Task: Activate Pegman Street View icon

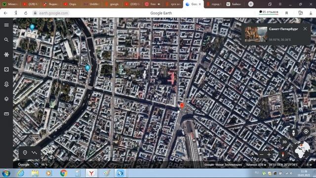Action: [294, 133]
